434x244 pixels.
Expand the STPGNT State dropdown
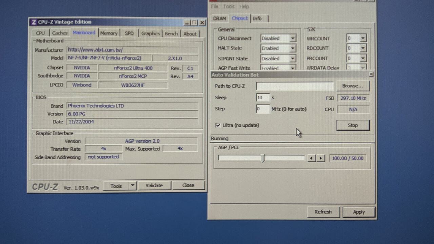point(292,58)
